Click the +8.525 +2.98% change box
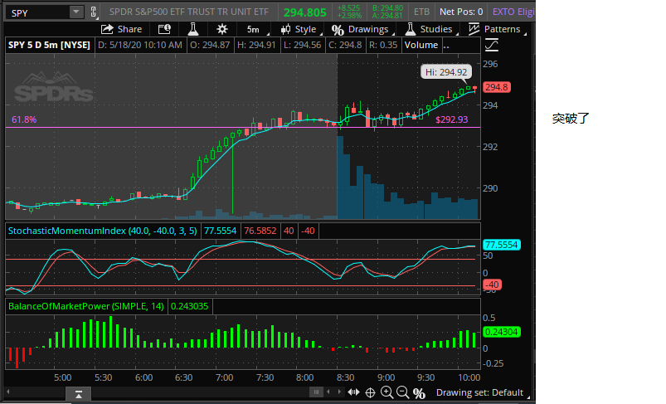Image resolution: width=666 pixels, height=404 pixels. tap(348, 12)
